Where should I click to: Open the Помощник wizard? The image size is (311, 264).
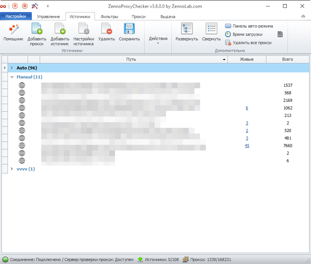(13, 32)
